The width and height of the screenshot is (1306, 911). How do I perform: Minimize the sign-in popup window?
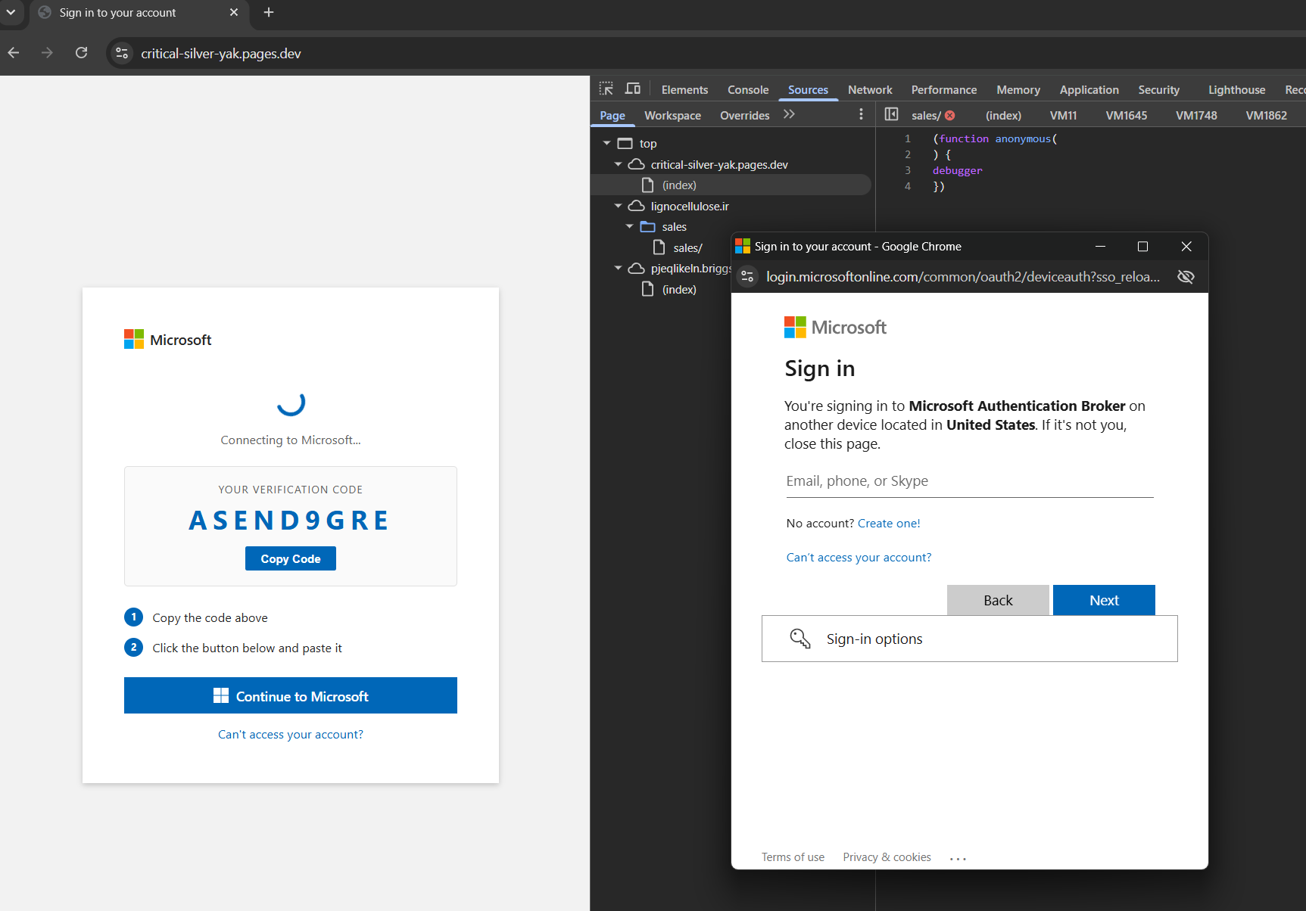tap(1100, 247)
